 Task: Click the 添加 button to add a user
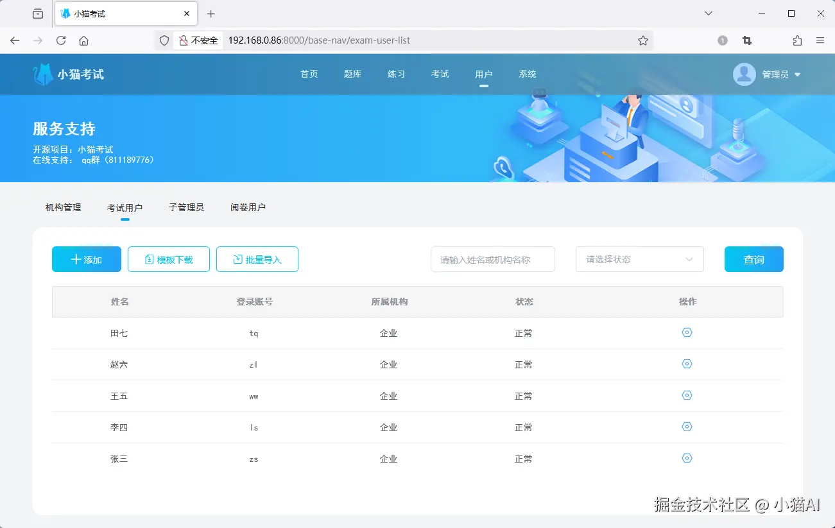click(86, 259)
